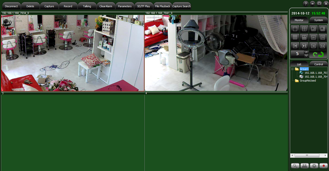Click the device list horizontal scrollbar thumb

click(x=307, y=155)
